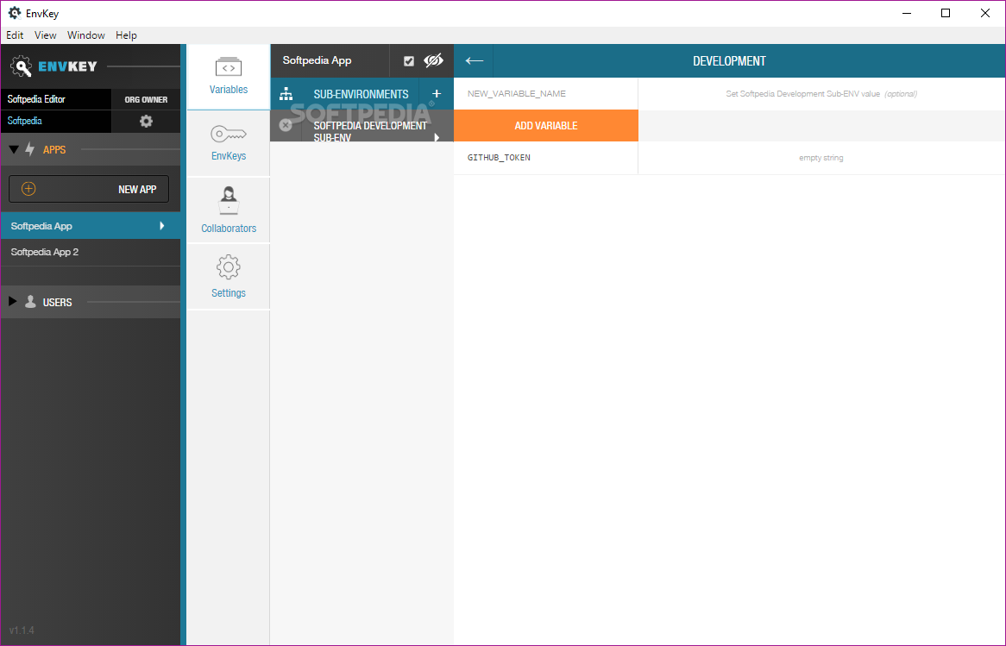Click the EnvKey title bar icon
This screenshot has height=646, width=1006.
14,13
